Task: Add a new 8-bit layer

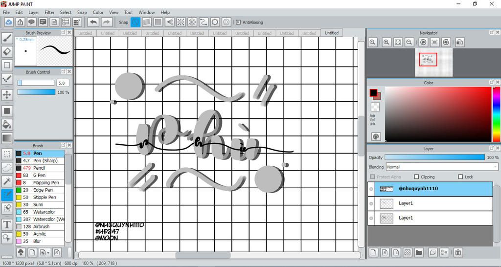Action: tap(385, 252)
